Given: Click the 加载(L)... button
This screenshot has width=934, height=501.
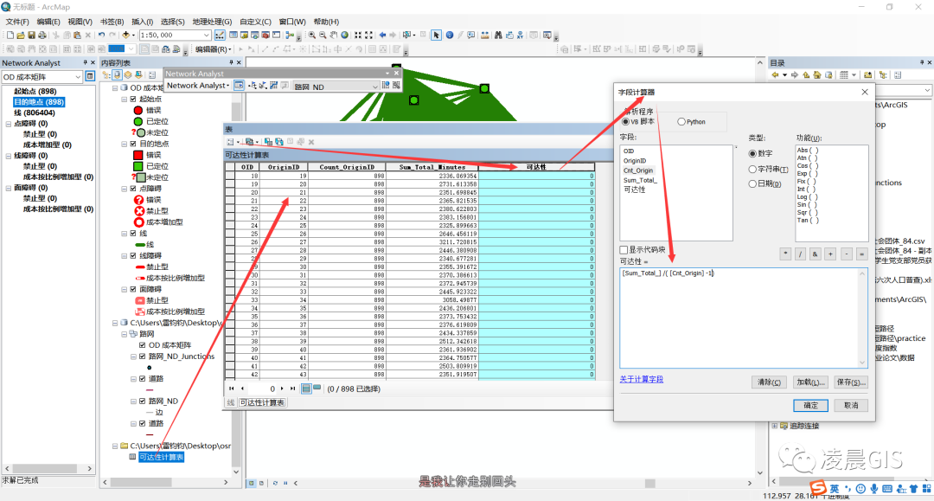Looking at the screenshot, I should pos(810,382).
